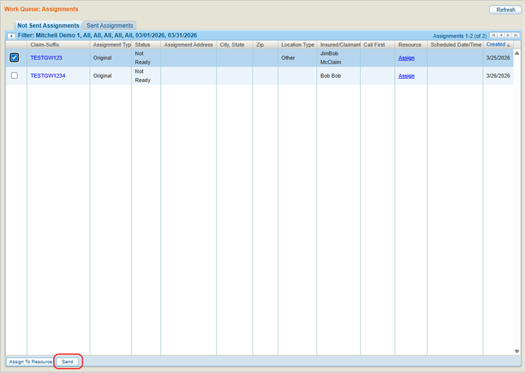This screenshot has height=373, width=525.
Task: Open claim TESTGW123 link
Action: pyautogui.click(x=46, y=58)
